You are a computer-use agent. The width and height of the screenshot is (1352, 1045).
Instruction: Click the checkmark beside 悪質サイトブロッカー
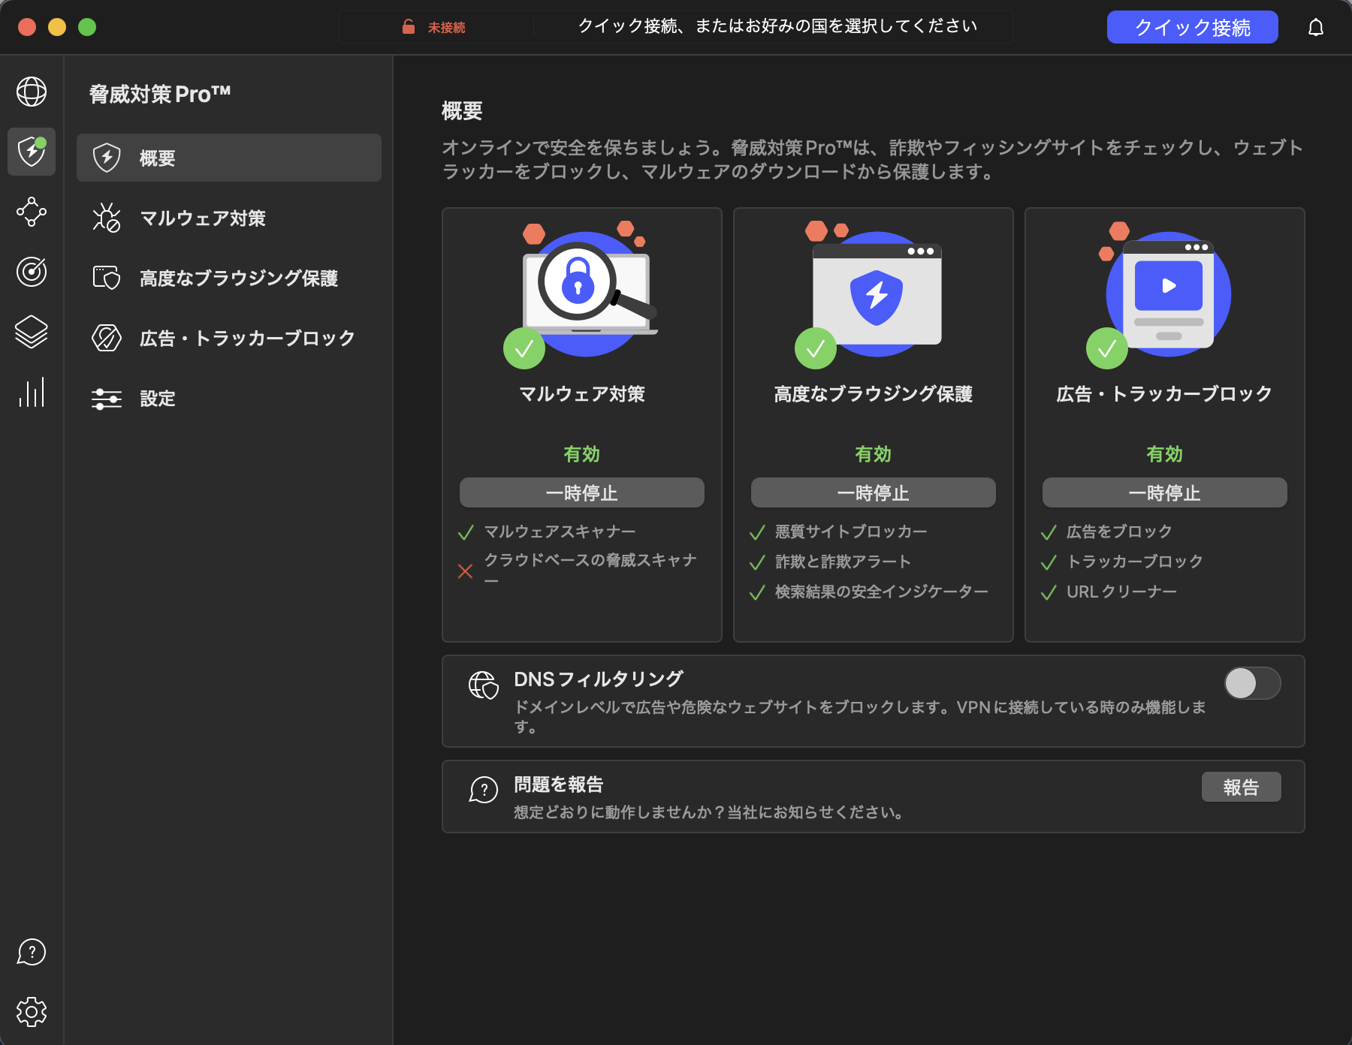point(757,532)
